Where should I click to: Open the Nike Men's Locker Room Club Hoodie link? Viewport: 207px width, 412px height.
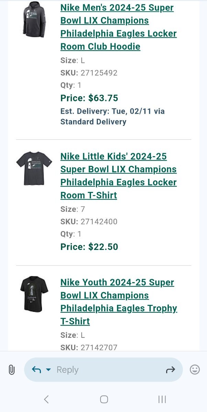118,27
